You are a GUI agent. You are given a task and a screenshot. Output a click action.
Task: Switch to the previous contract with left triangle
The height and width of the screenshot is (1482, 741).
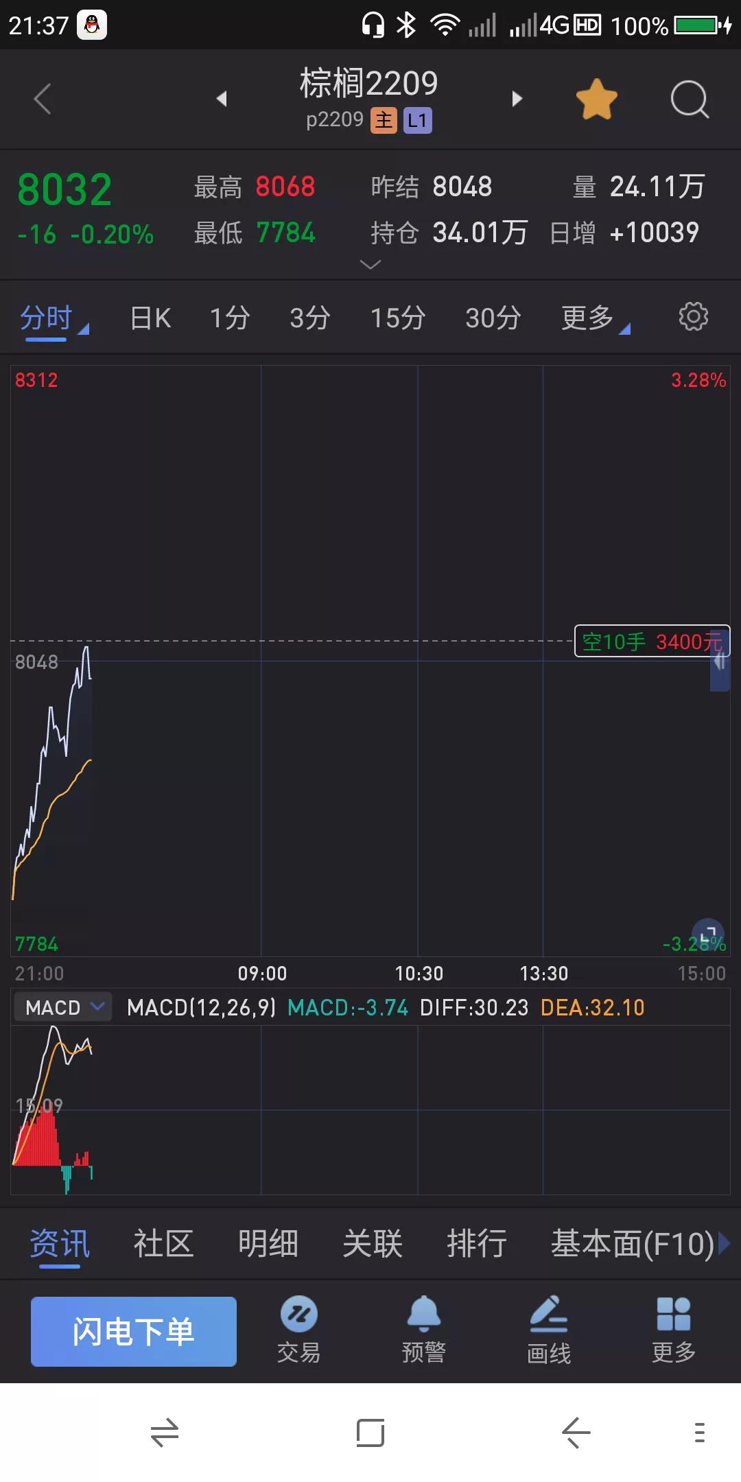pos(221,99)
